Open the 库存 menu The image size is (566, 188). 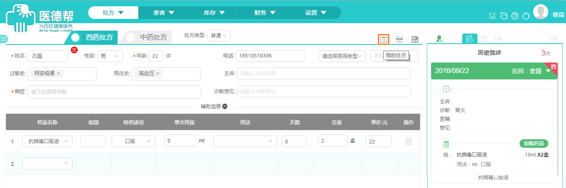click(x=214, y=13)
